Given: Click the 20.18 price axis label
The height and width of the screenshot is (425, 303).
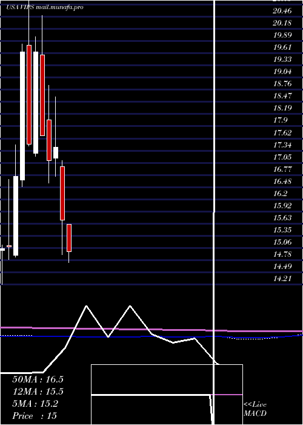Looking at the screenshot, I should [x=282, y=23].
